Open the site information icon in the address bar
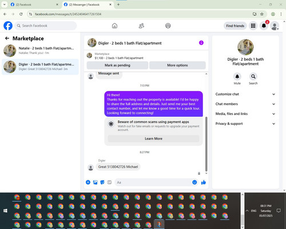This screenshot has height=229, width=286. pos(30,14)
